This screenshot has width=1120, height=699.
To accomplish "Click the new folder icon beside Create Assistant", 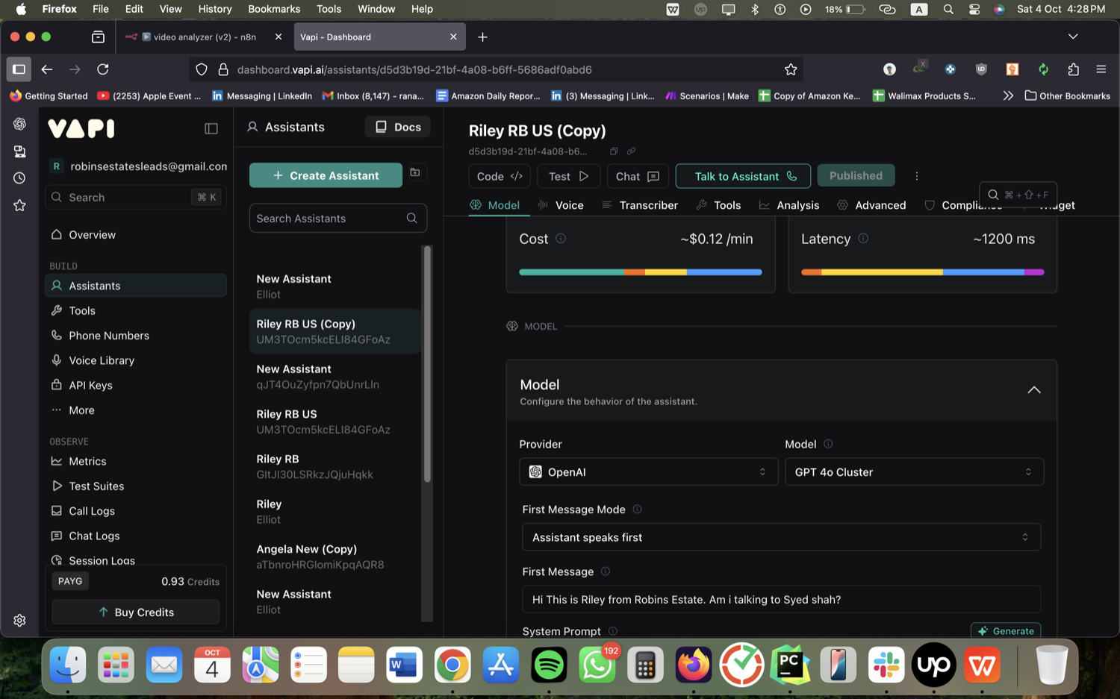I will 415,172.
